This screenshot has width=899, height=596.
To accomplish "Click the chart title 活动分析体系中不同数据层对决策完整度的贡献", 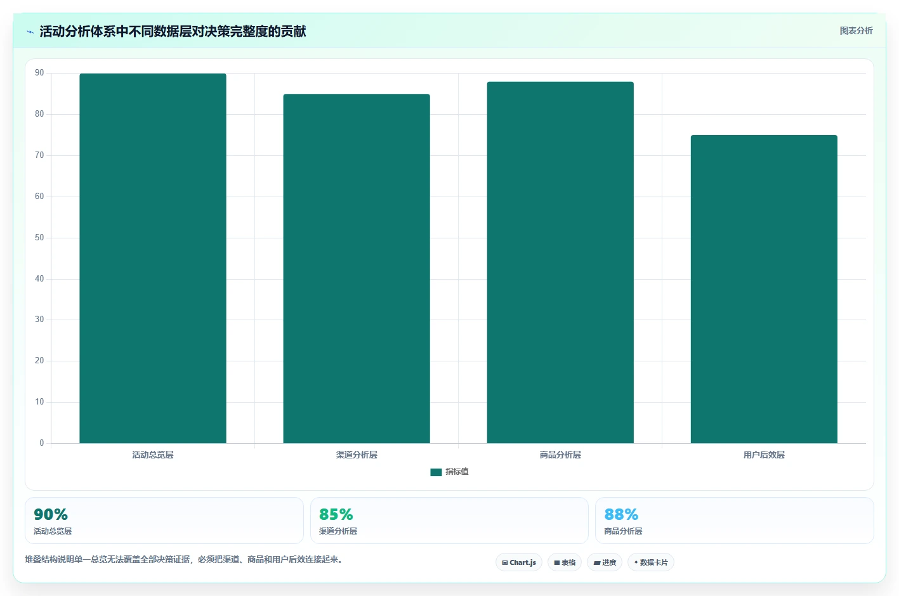I will point(173,31).
